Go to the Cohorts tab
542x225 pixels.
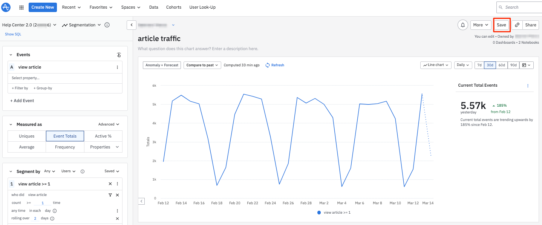[173, 7]
